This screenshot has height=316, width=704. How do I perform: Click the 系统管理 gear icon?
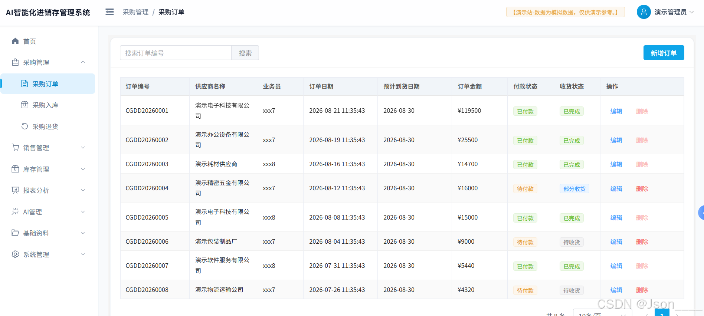[x=15, y=254]
